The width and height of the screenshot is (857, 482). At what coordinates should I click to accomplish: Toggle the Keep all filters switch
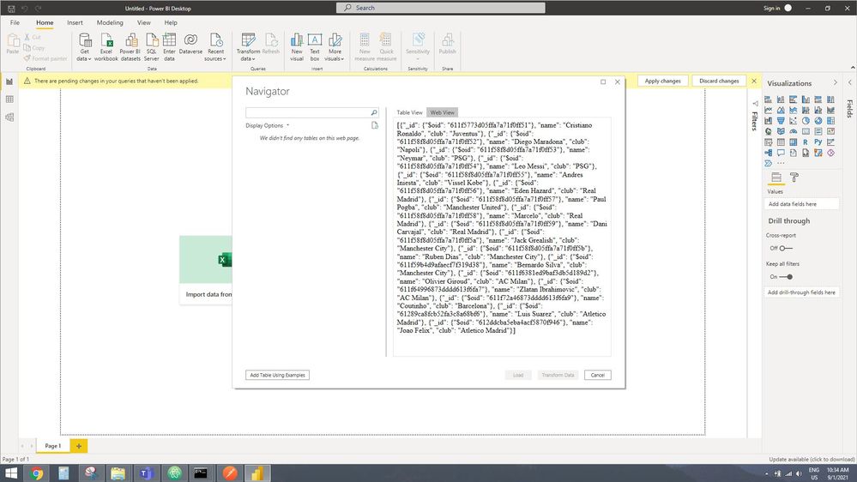tap(786, 276)
